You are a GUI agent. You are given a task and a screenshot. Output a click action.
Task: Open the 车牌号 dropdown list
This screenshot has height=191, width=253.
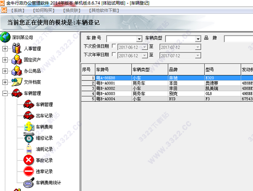[139, 39]
